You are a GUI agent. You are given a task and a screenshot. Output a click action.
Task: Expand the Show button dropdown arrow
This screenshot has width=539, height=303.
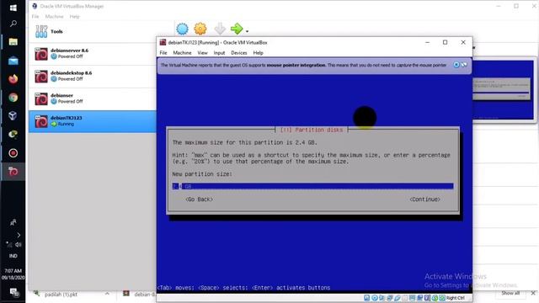pyautogui.click(x=247, y=31)
